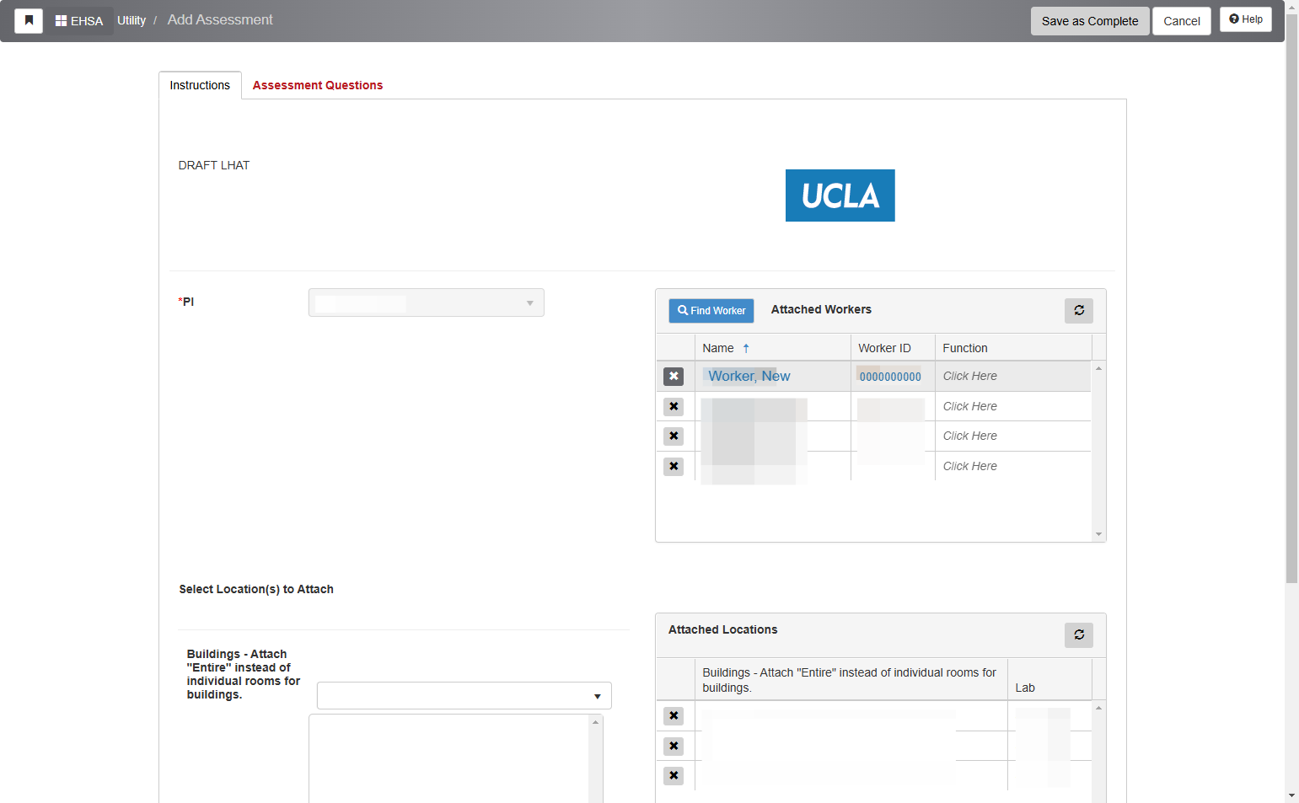Click the page vertical scrollbar
This screenshot has height=803, width=1299.
pos(1291,299)
